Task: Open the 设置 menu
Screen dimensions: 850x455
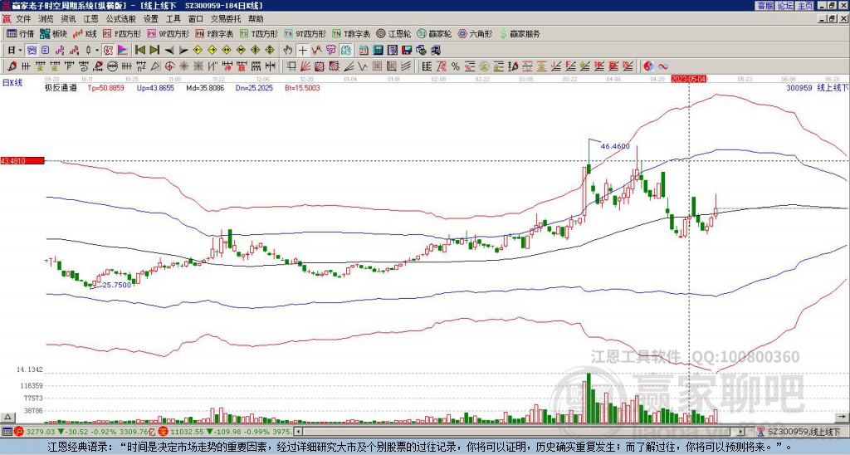Action: (151, 19)
